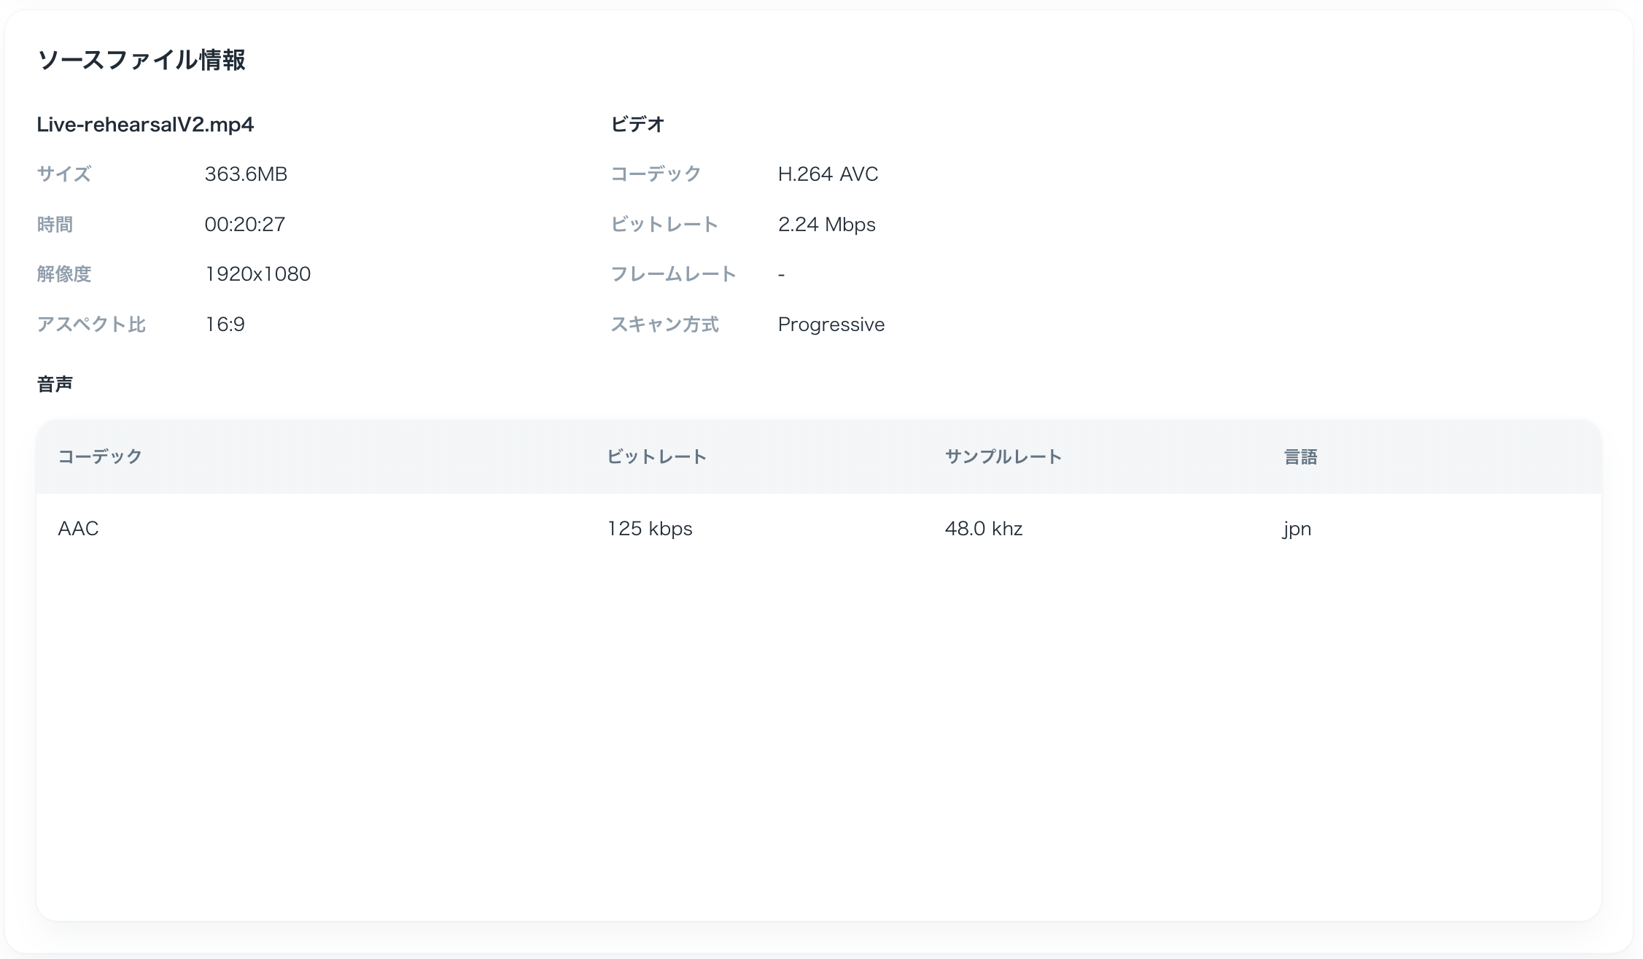Select the video codec H.264 AVC
This screenshot has height=959, width=1643.
(x=828, y=174)
